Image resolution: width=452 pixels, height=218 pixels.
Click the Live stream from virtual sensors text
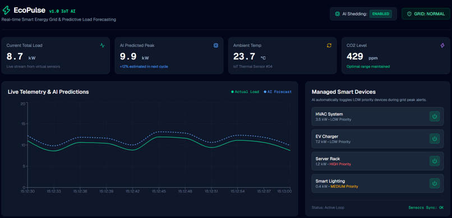click(34, 67)
